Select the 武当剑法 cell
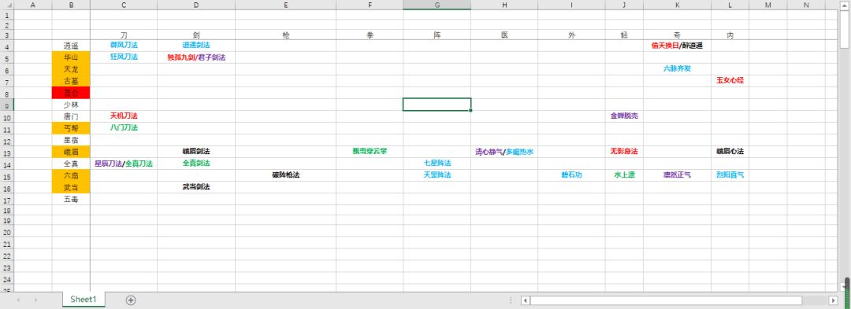The height and width of the screenshot is (309, 851). pos(196,186)
